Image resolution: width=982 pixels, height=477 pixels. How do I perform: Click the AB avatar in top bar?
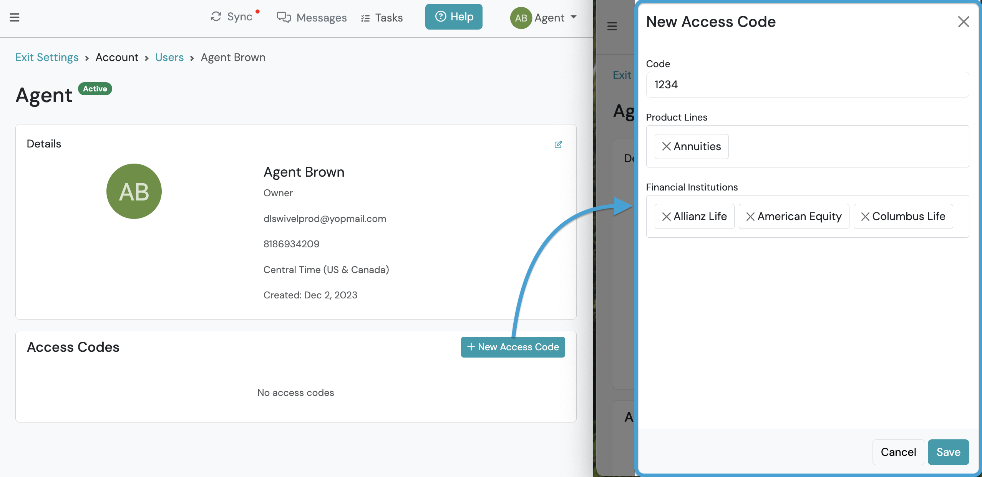[x=521, y=18]
